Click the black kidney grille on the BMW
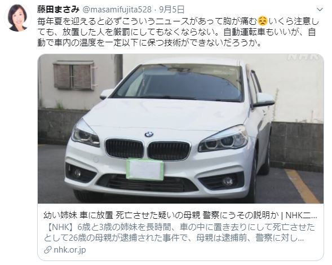Screen dimensions: 332x265 [147, 149]
